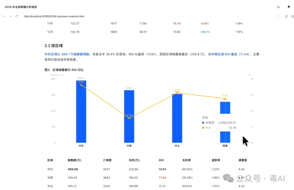Click the 区域 column header
Screen dimensions: 294x190
50,160
